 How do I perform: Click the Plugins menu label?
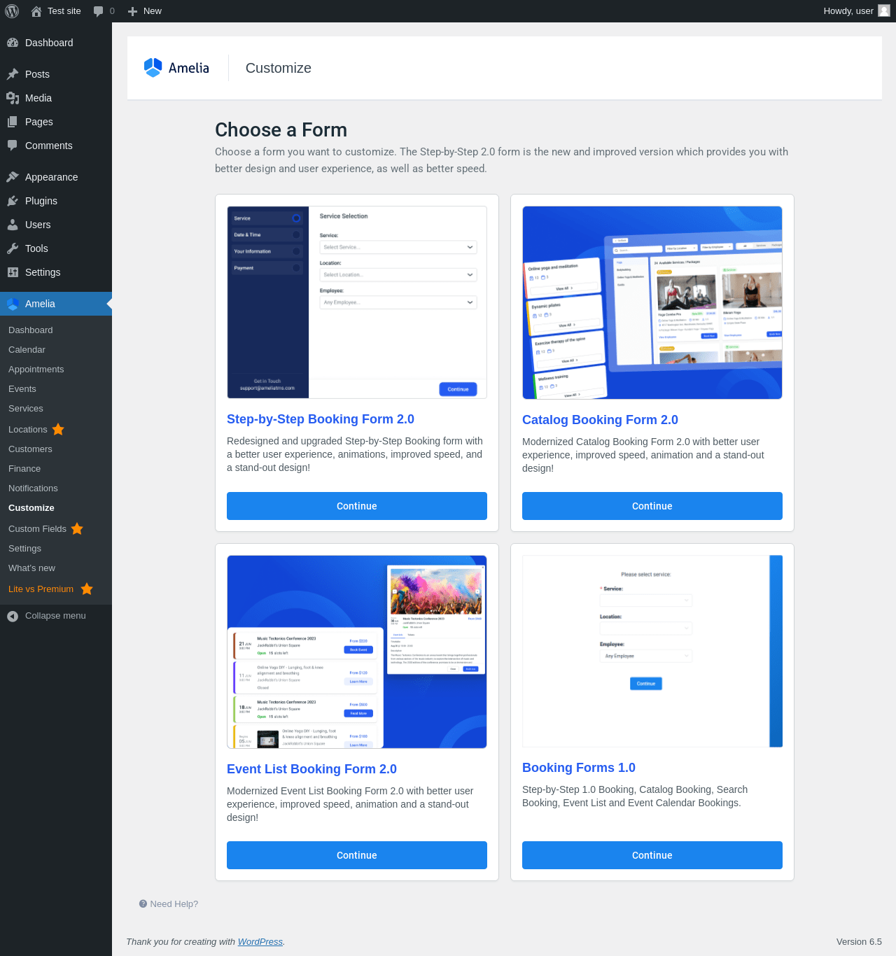[x=41, y=201]
